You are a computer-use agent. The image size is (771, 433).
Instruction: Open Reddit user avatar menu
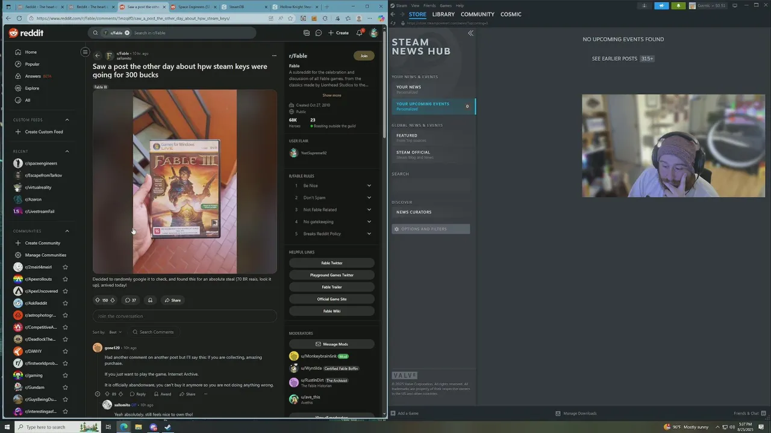pos(374,33)
